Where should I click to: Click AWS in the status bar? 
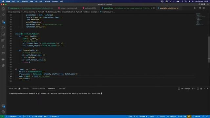pyautogui.click(x=46, y=117)
